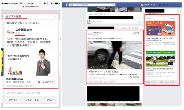Click the 広告転職.com page logo on mobile
This screenshot has height=110, width=184.
[10, 32]
